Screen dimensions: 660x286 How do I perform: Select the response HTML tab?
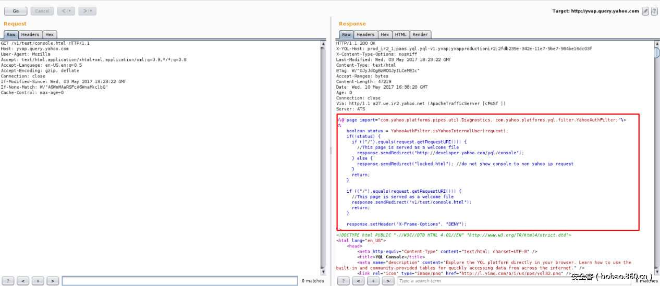click(400, 34)
